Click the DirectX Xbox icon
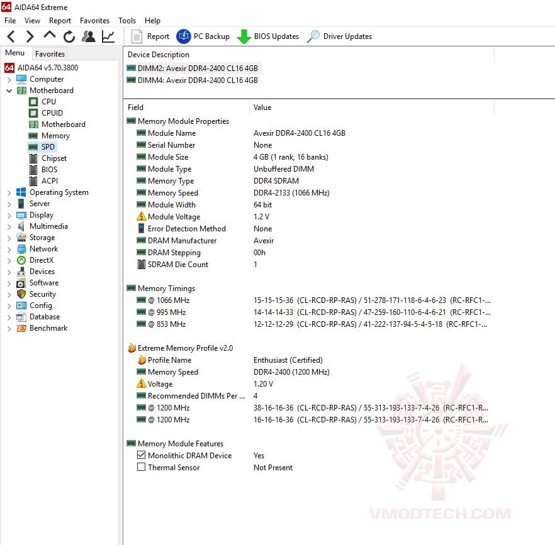The height and width of the screenshot is (545, 555). (21, 260)
